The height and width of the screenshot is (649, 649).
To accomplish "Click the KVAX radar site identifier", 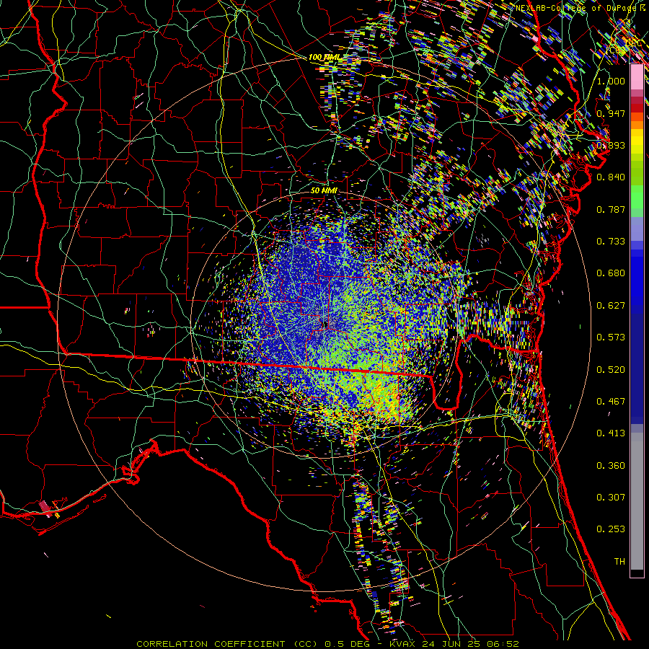I will click(404, 644).
